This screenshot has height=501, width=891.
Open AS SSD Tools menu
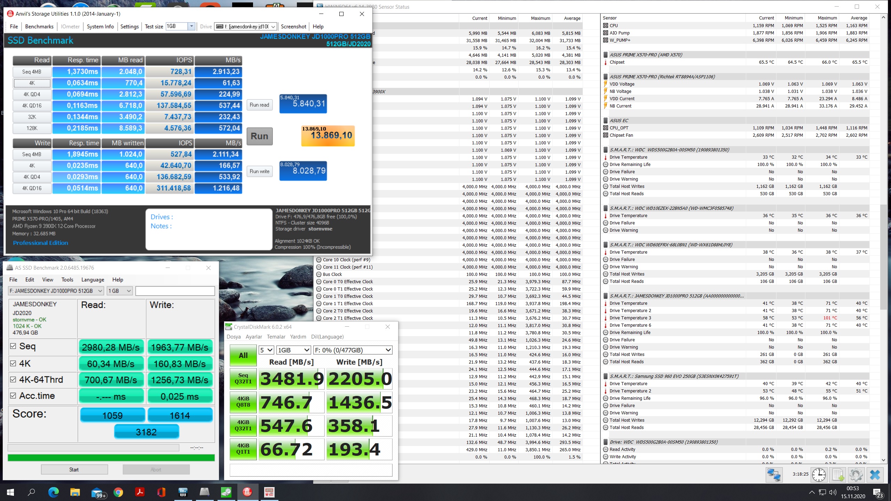(x=67, y=280)
